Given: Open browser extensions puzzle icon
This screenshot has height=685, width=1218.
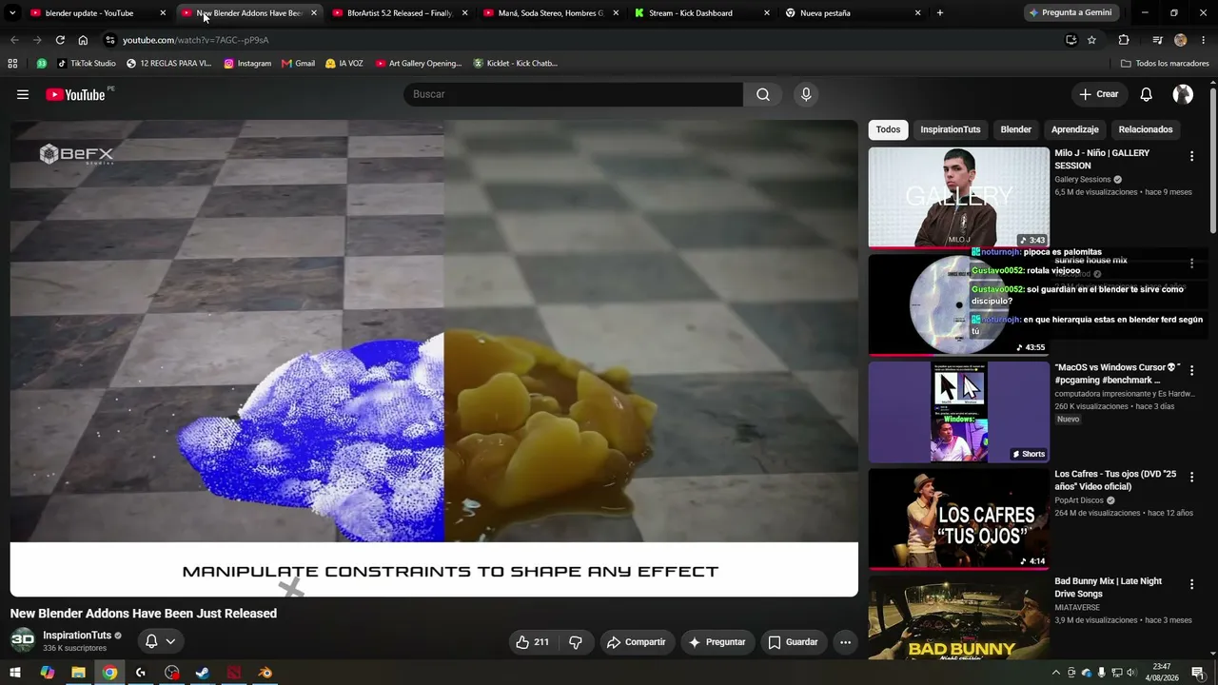Looking at the screenshot, I should click(x=1124, y=40).
